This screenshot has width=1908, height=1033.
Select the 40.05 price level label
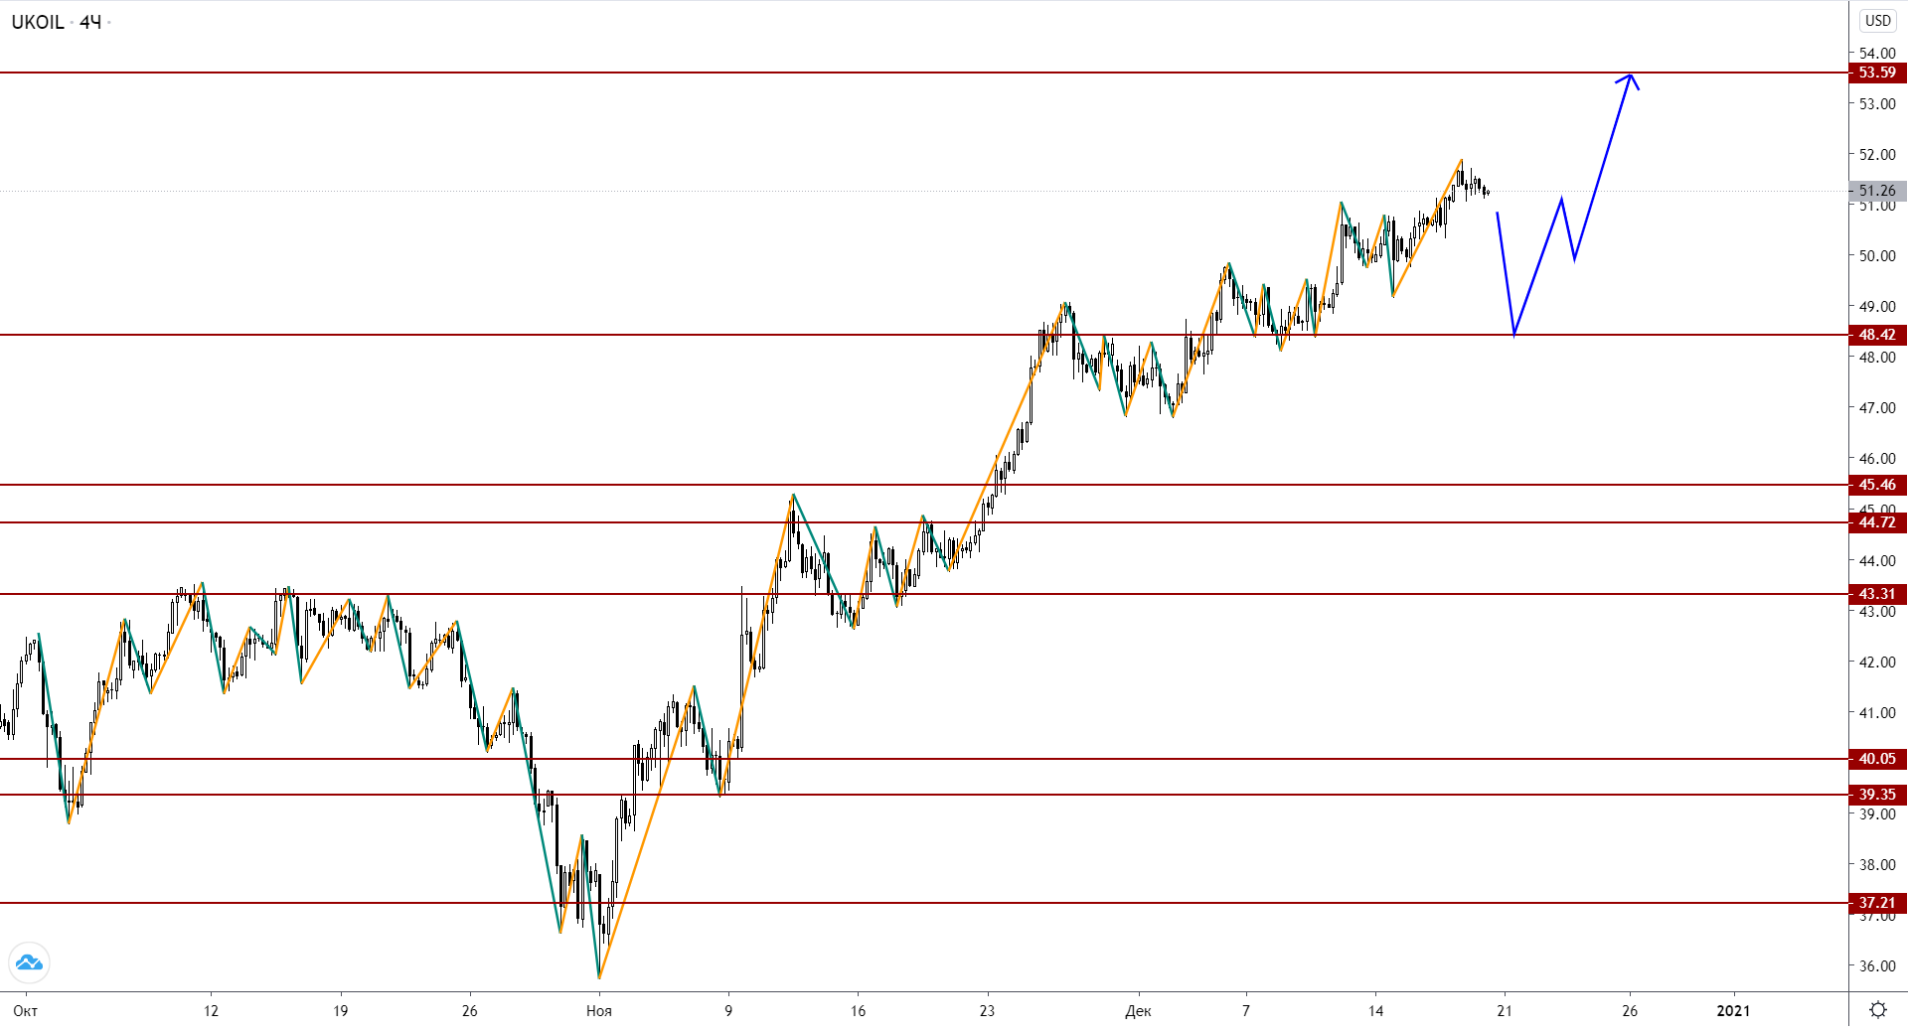pos(1877,759)
